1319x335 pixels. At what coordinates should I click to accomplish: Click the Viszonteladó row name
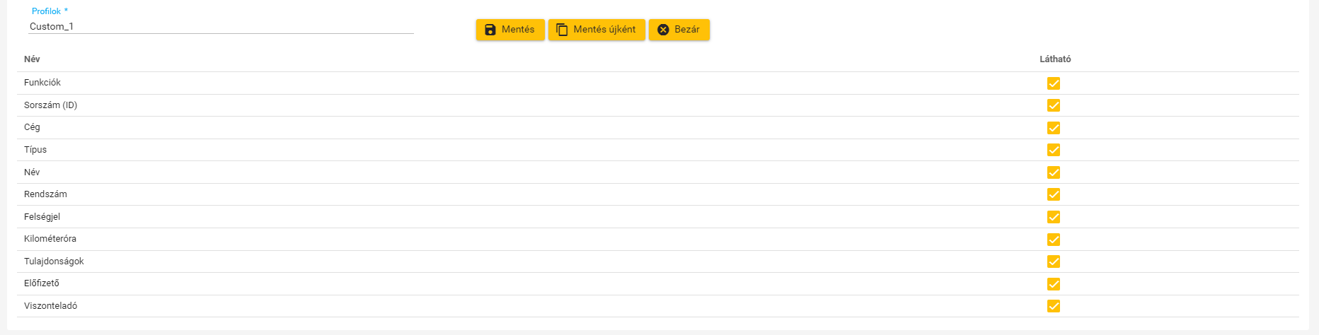[x=50, y=306]
